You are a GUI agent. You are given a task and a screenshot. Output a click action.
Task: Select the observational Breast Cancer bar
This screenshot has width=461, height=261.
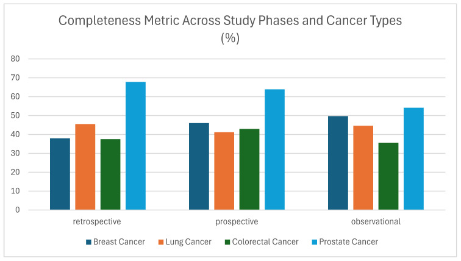coord(338,163)
